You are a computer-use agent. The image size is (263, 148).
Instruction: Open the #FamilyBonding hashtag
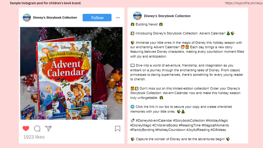(142, 130)
